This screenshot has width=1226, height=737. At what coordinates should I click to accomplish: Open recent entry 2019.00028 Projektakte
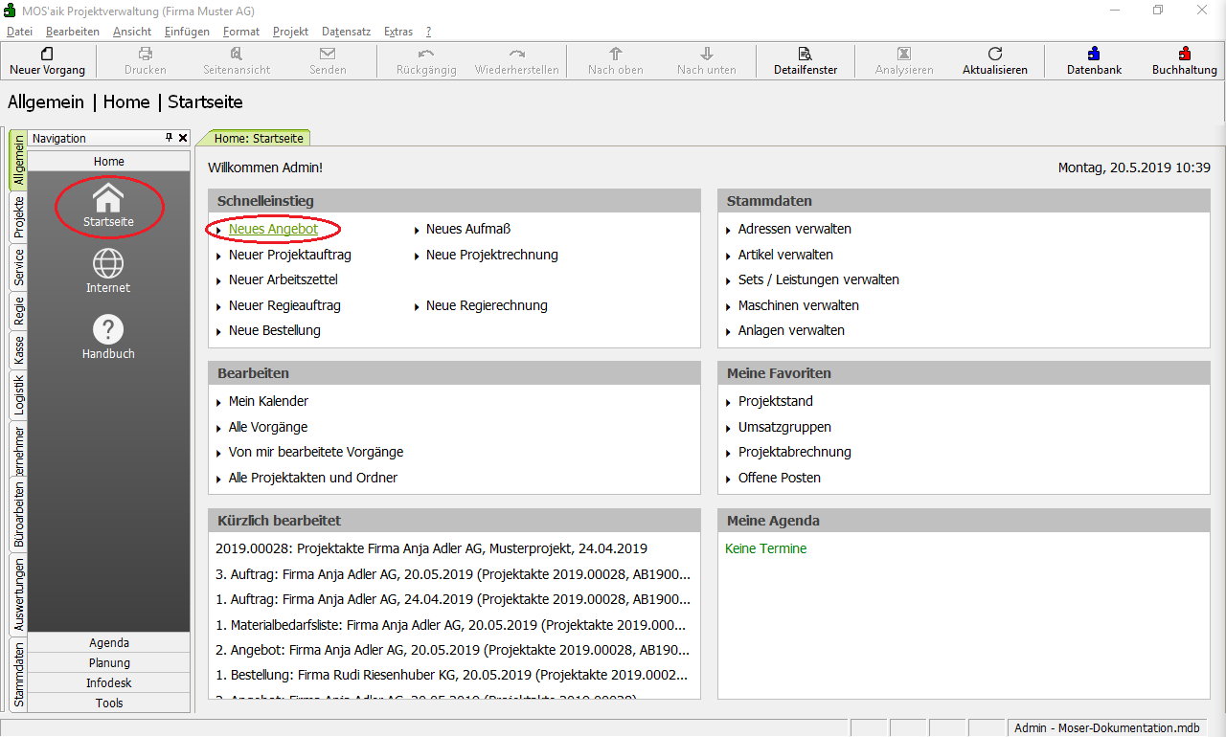(431, 549)
